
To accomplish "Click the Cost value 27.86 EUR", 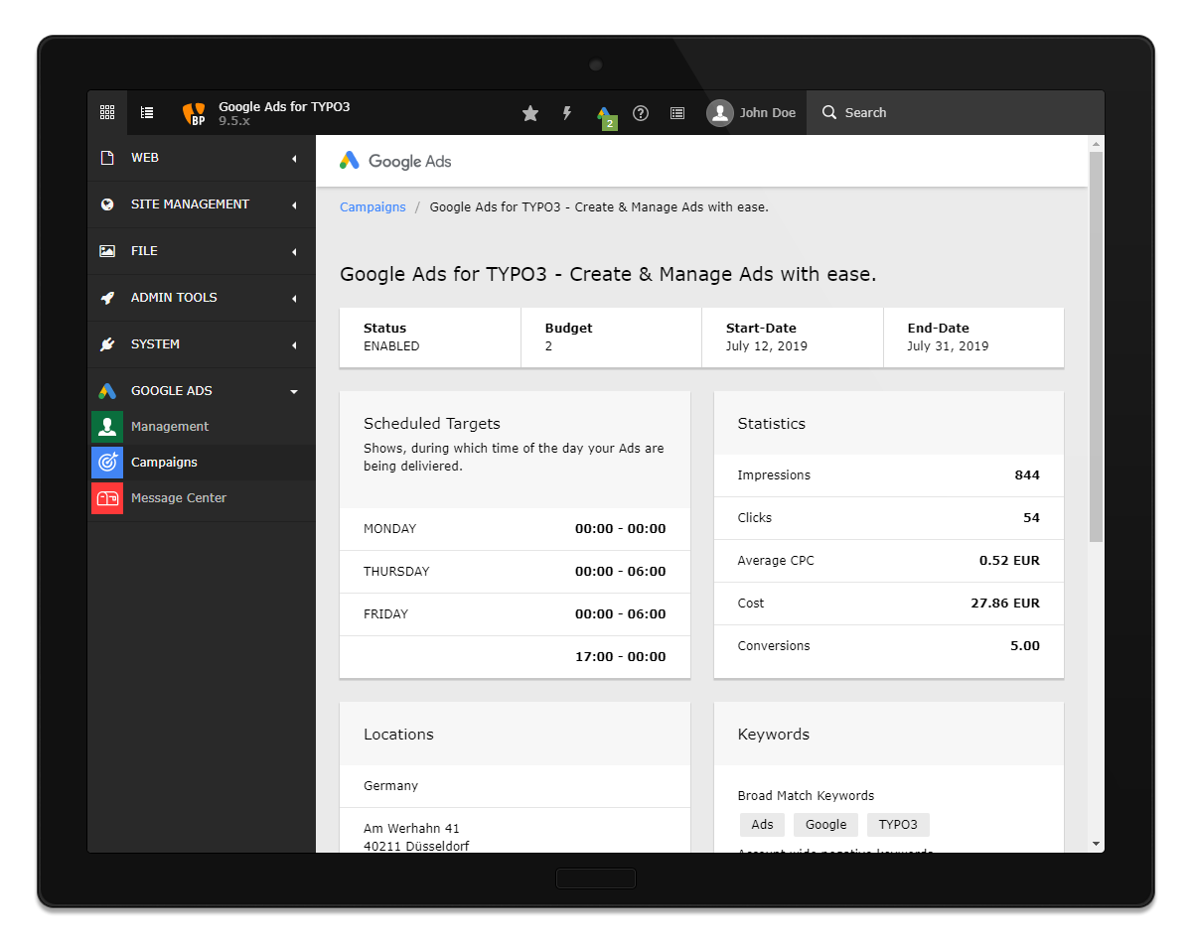I will click(1005, 604).
